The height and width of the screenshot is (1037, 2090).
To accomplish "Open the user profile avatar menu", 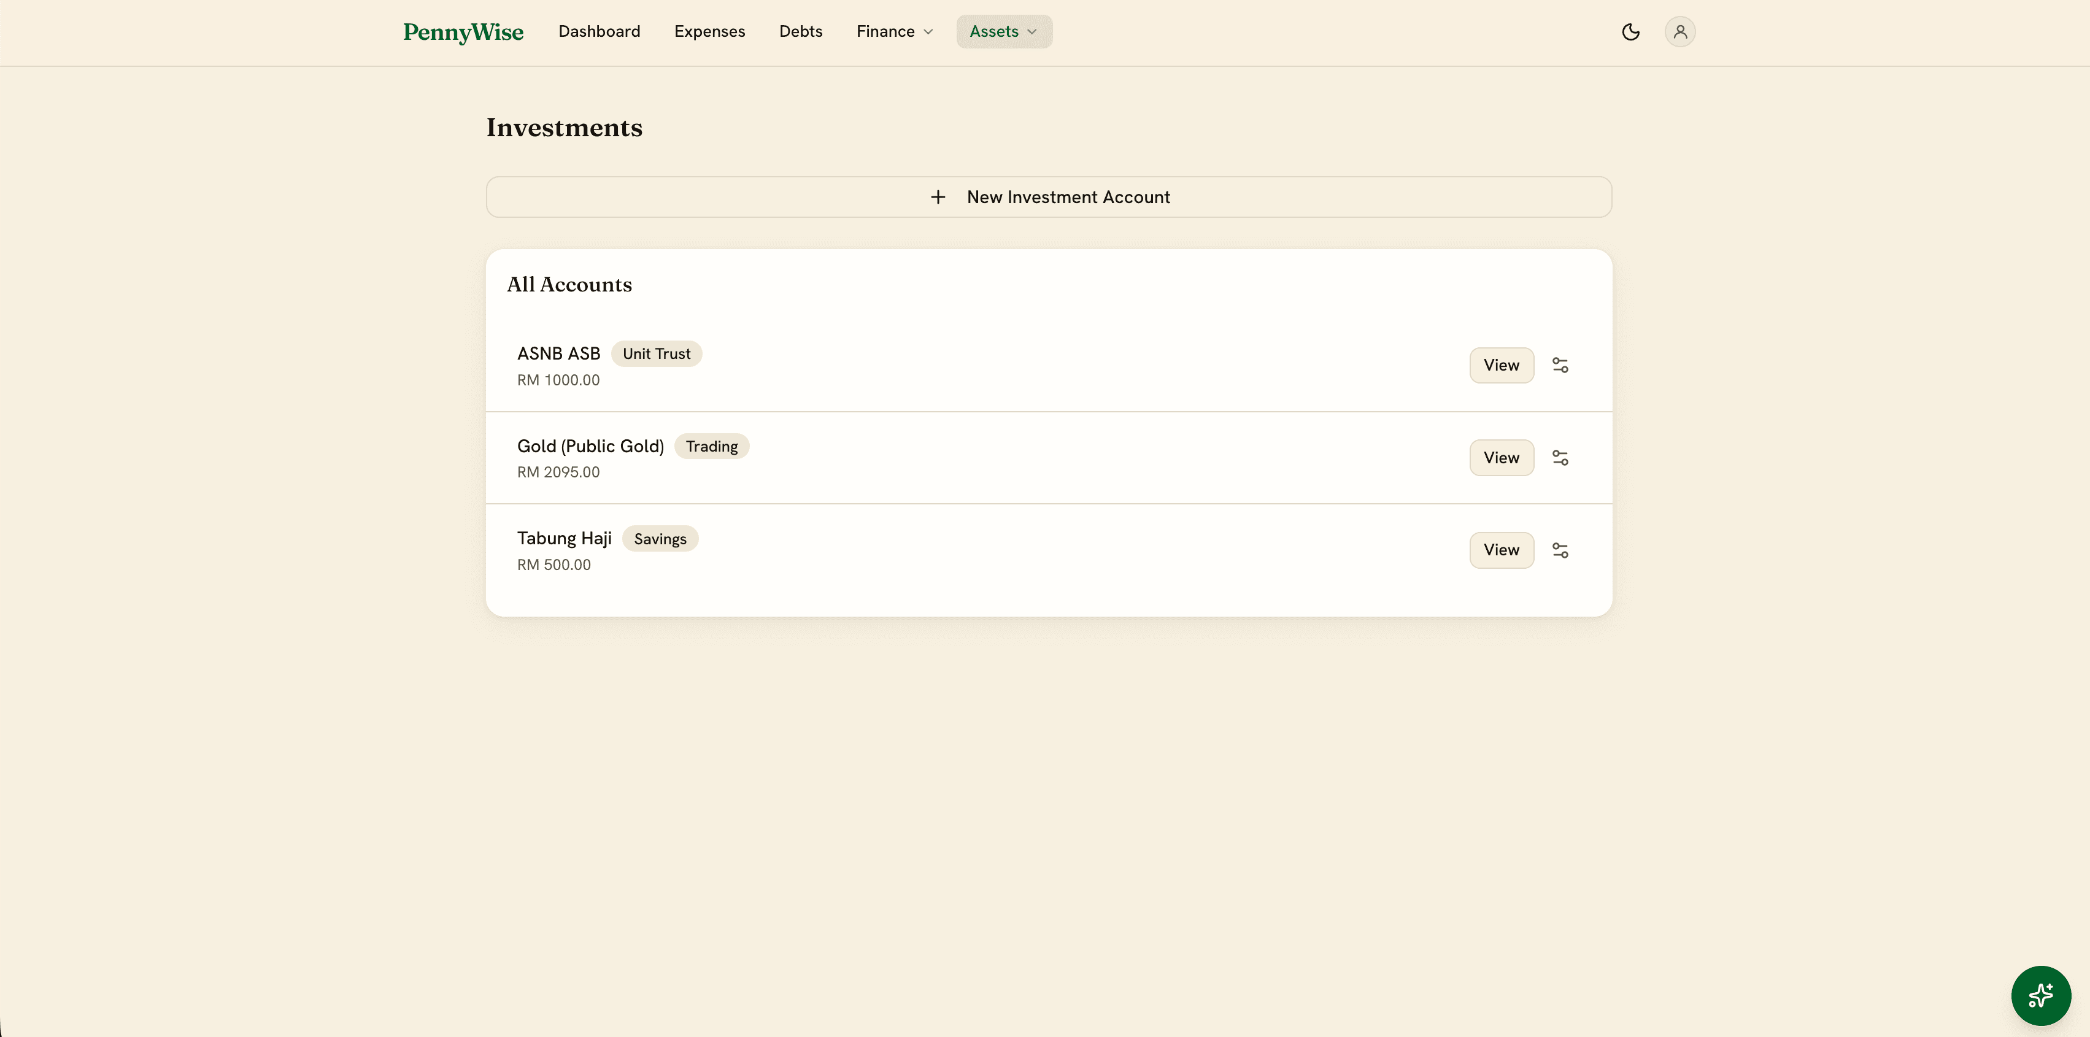I will click(1679, 32).
